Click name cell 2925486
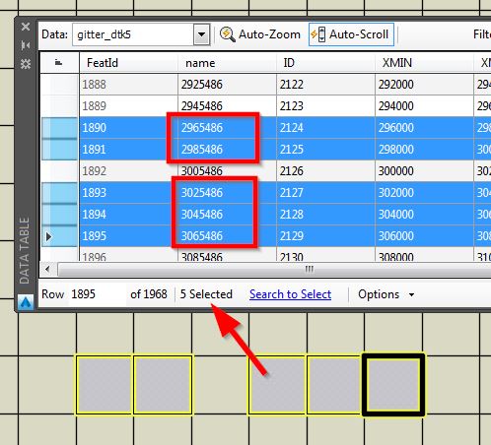 [x=227, y=85]
